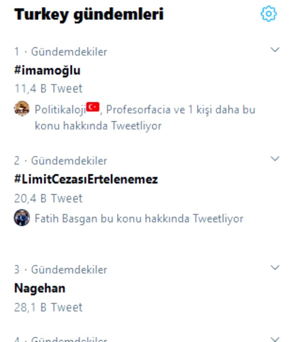The image size is (297, 342).
Task: Expand options chevron for #imamoğlu trend
Action: pos(275,49)
